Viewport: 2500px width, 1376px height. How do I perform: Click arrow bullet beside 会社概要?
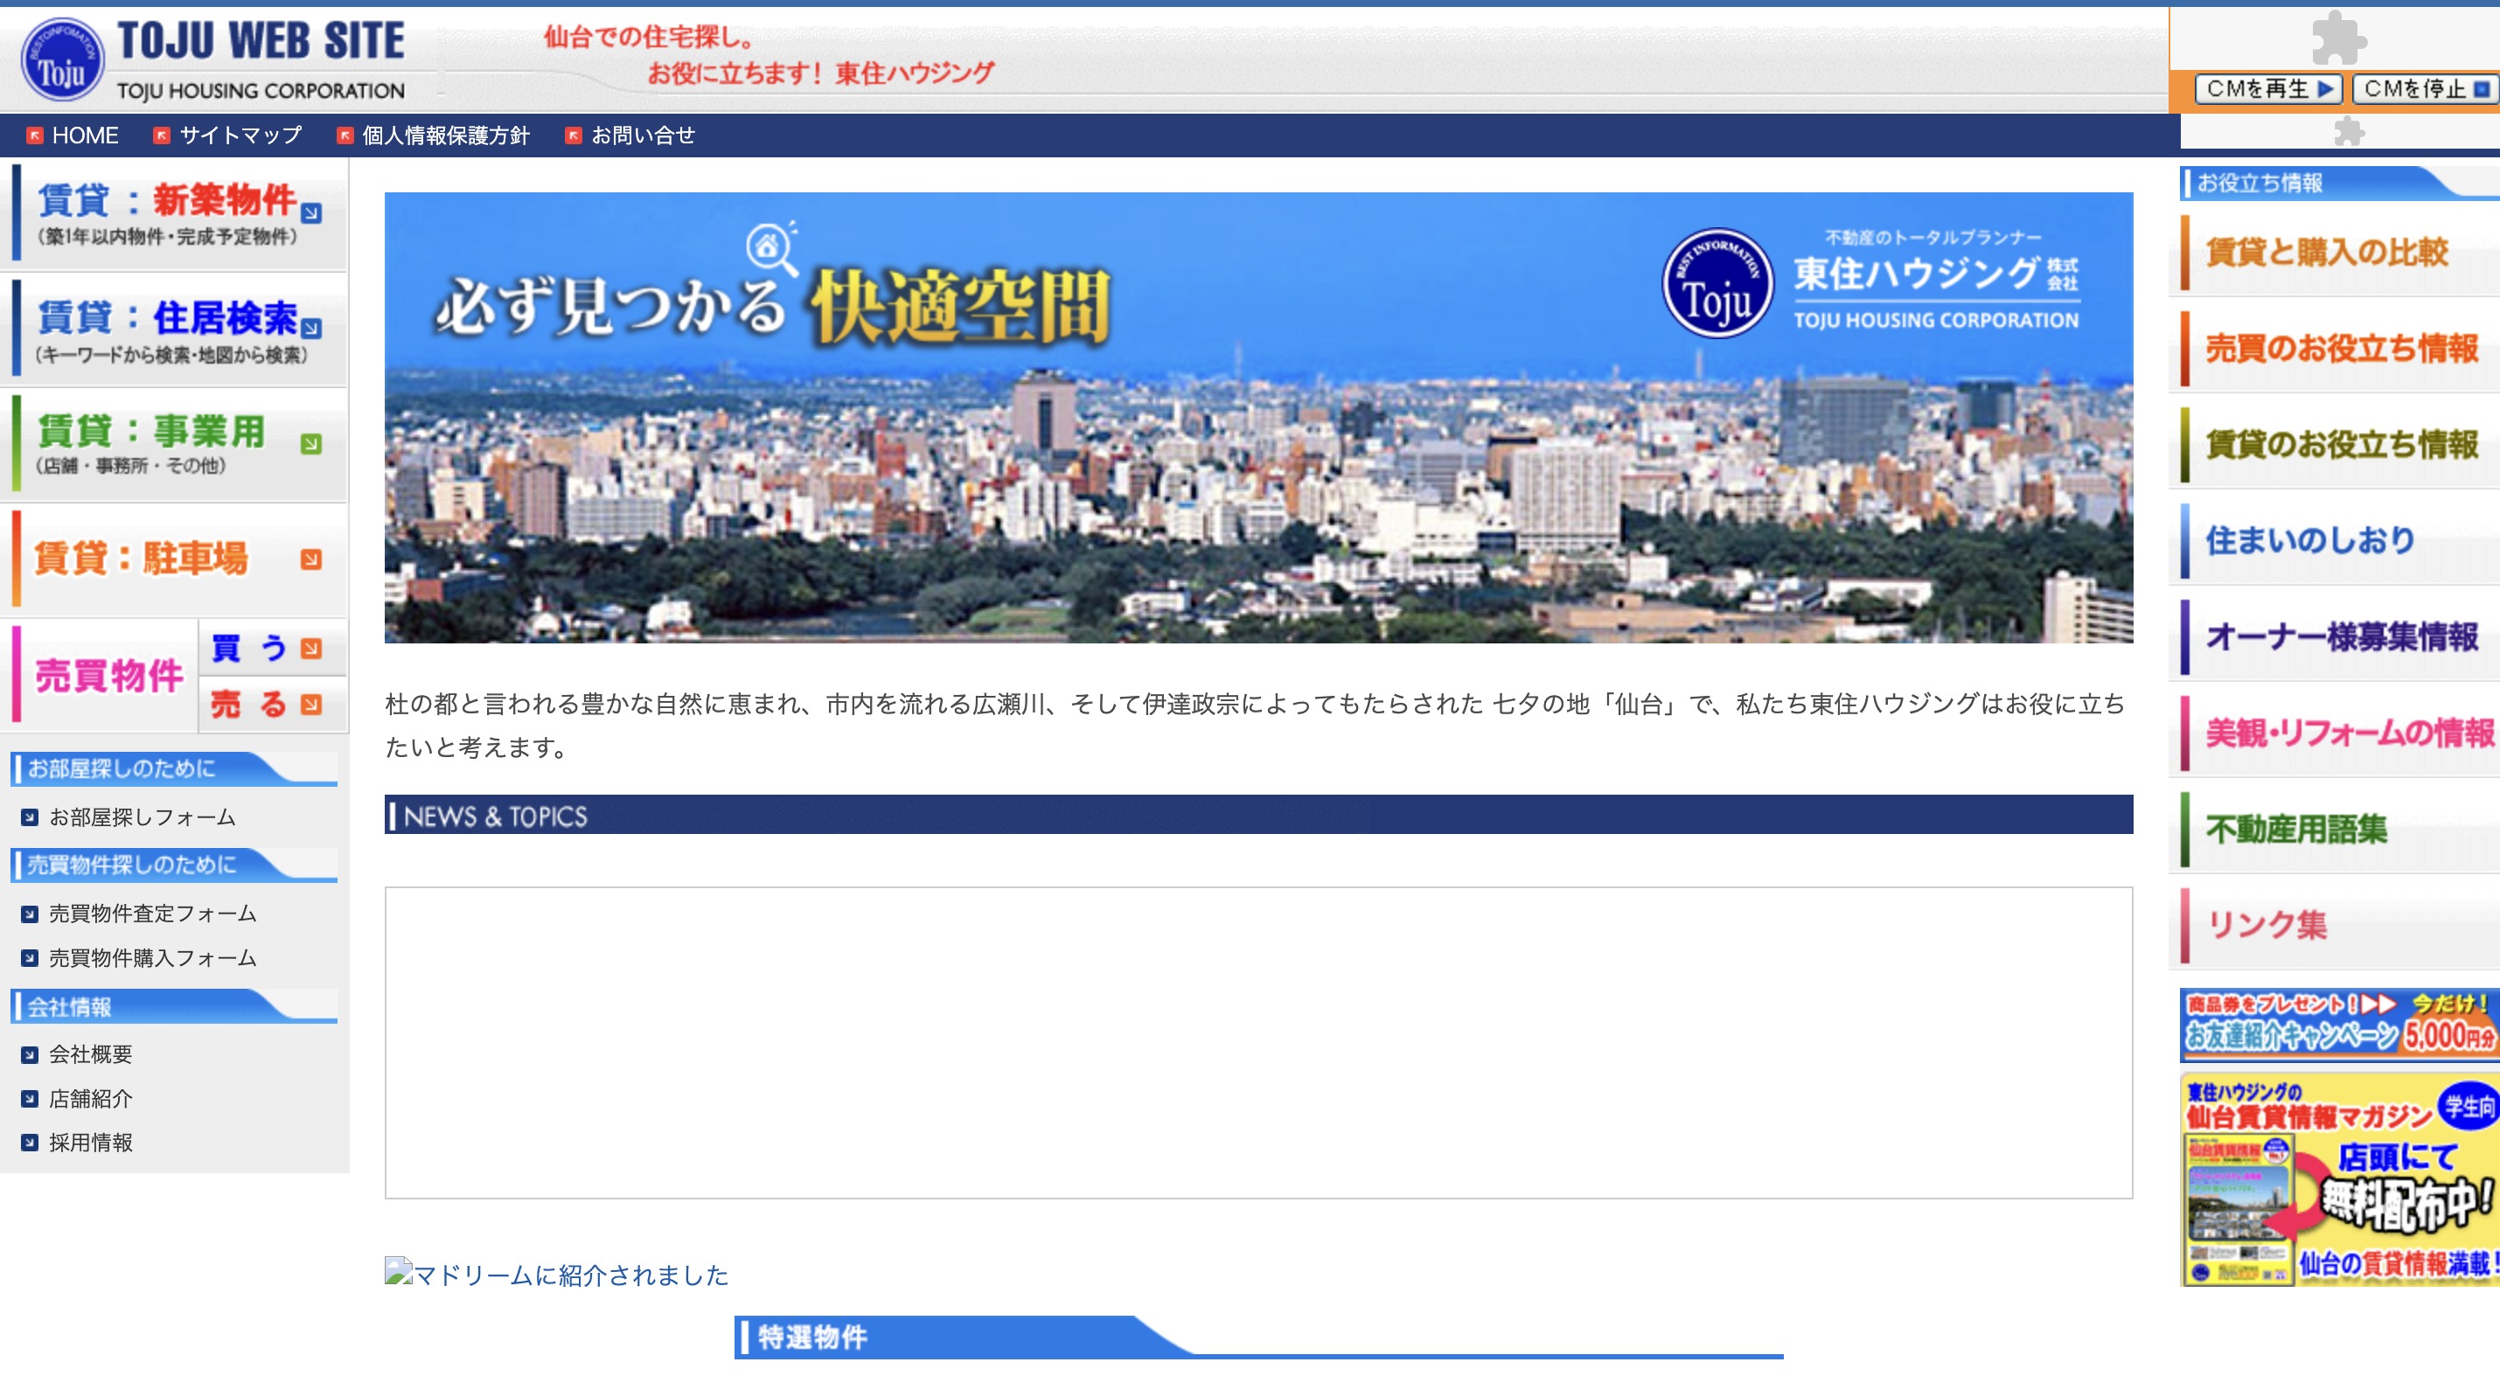[x=30, y=1055]
